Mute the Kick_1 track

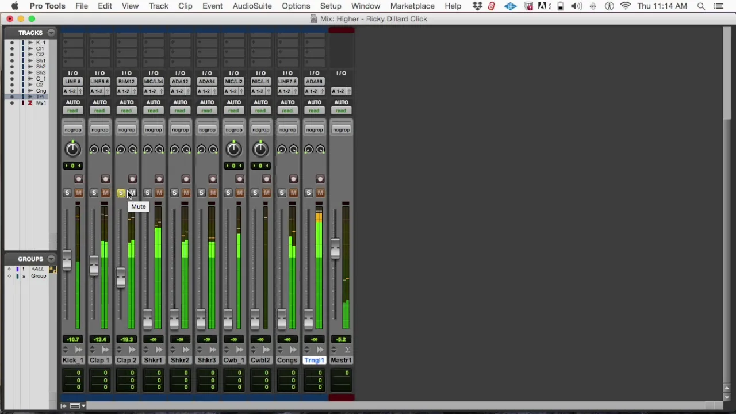(78, 193)
